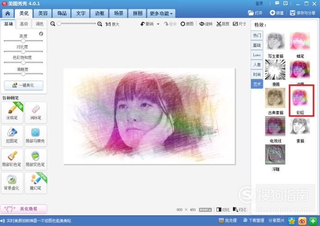The height and width of the screenshot is (226, 320).
Task: Apply the 蜡笔 effect thumbnail
Action: [x=300, y=42]
